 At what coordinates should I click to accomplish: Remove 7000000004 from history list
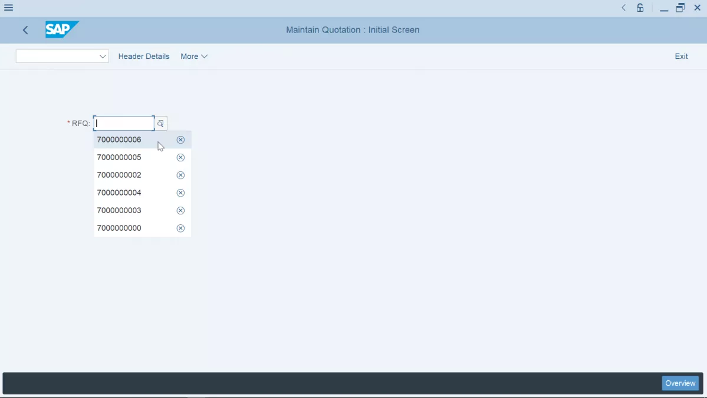[180, 193]
